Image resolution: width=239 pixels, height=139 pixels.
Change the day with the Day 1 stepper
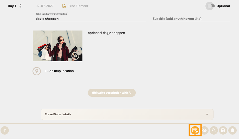[20, 6]
